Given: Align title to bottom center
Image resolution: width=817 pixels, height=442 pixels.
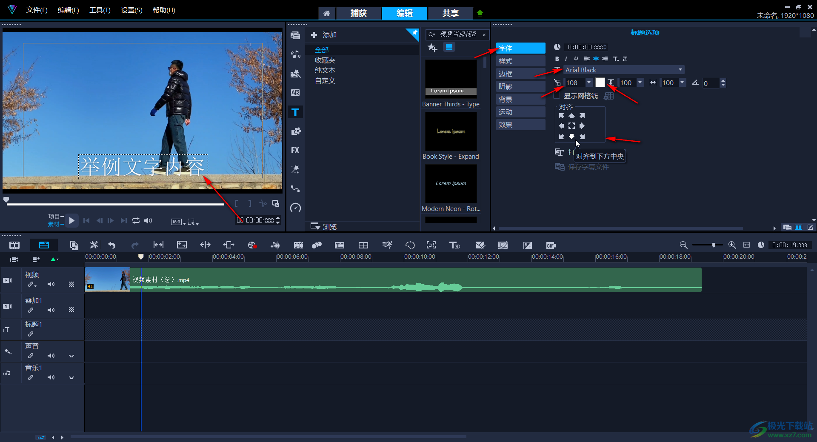Looking at the screenshot, I should pos(571,137).
